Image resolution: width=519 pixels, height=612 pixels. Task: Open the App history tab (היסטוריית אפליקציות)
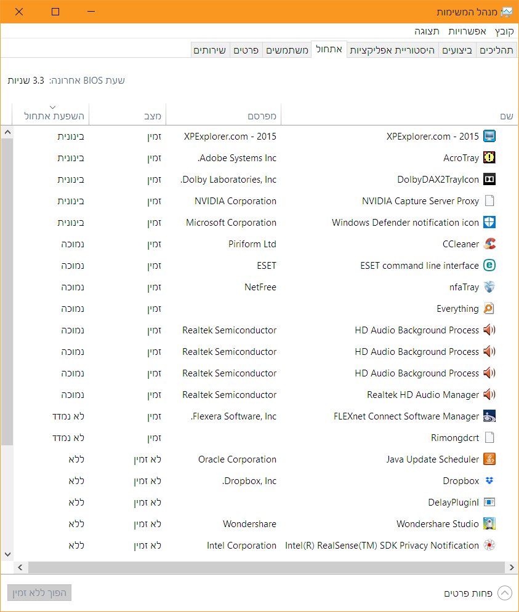coord(392,50)
